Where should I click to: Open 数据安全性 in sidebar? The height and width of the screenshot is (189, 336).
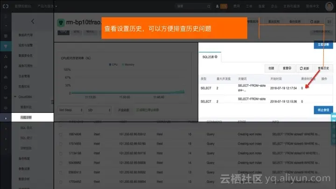26,56
